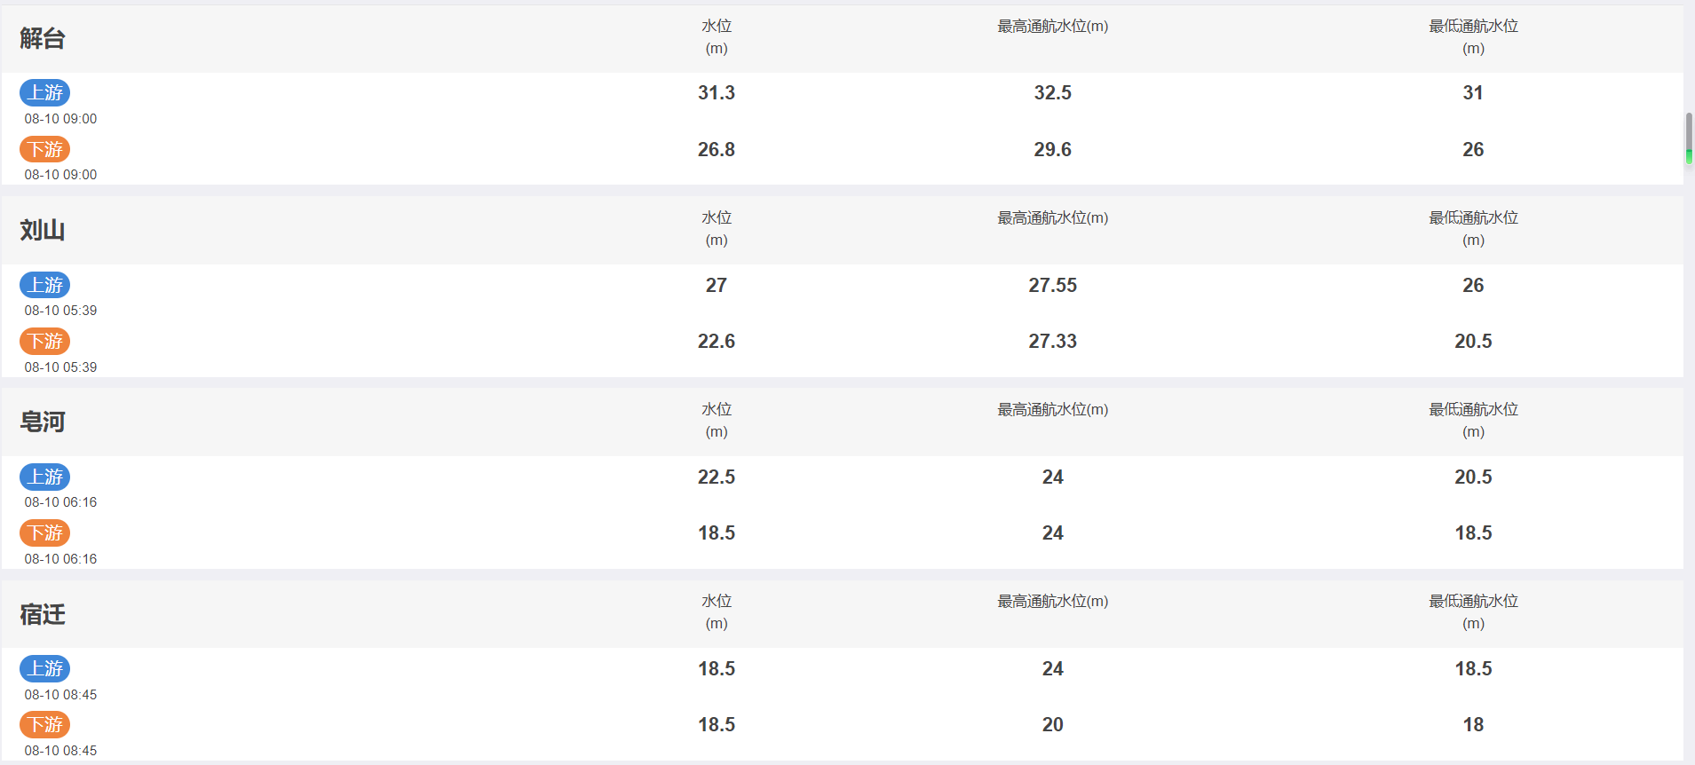Click 宿迁 downstream max navigable level 20

pyautogui.click(x=1053, y=724)
